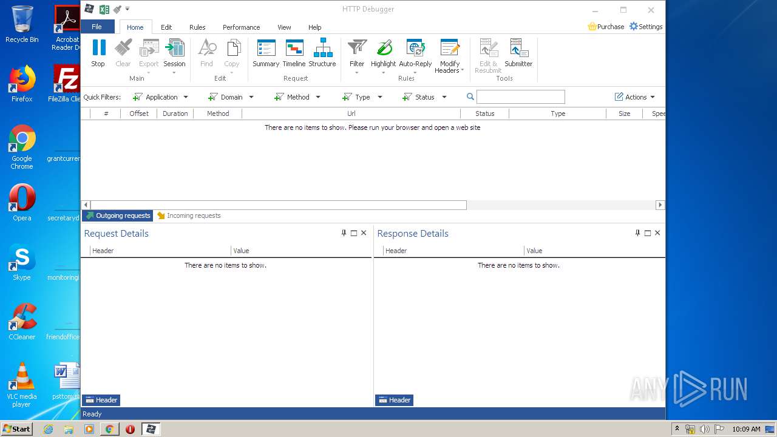
Task: Select the Incoming requests tab
Action: (x=189, y=215)
